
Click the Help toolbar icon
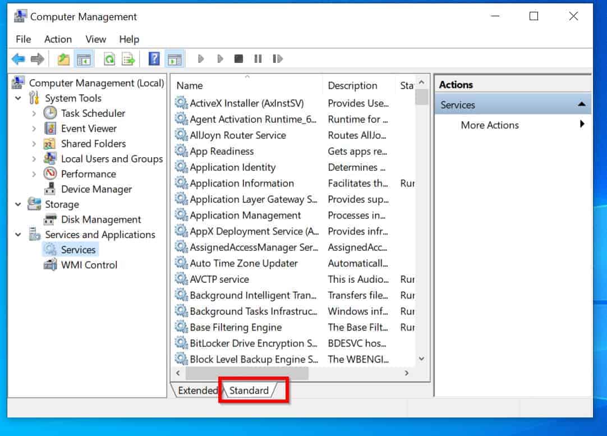(154, 58)
